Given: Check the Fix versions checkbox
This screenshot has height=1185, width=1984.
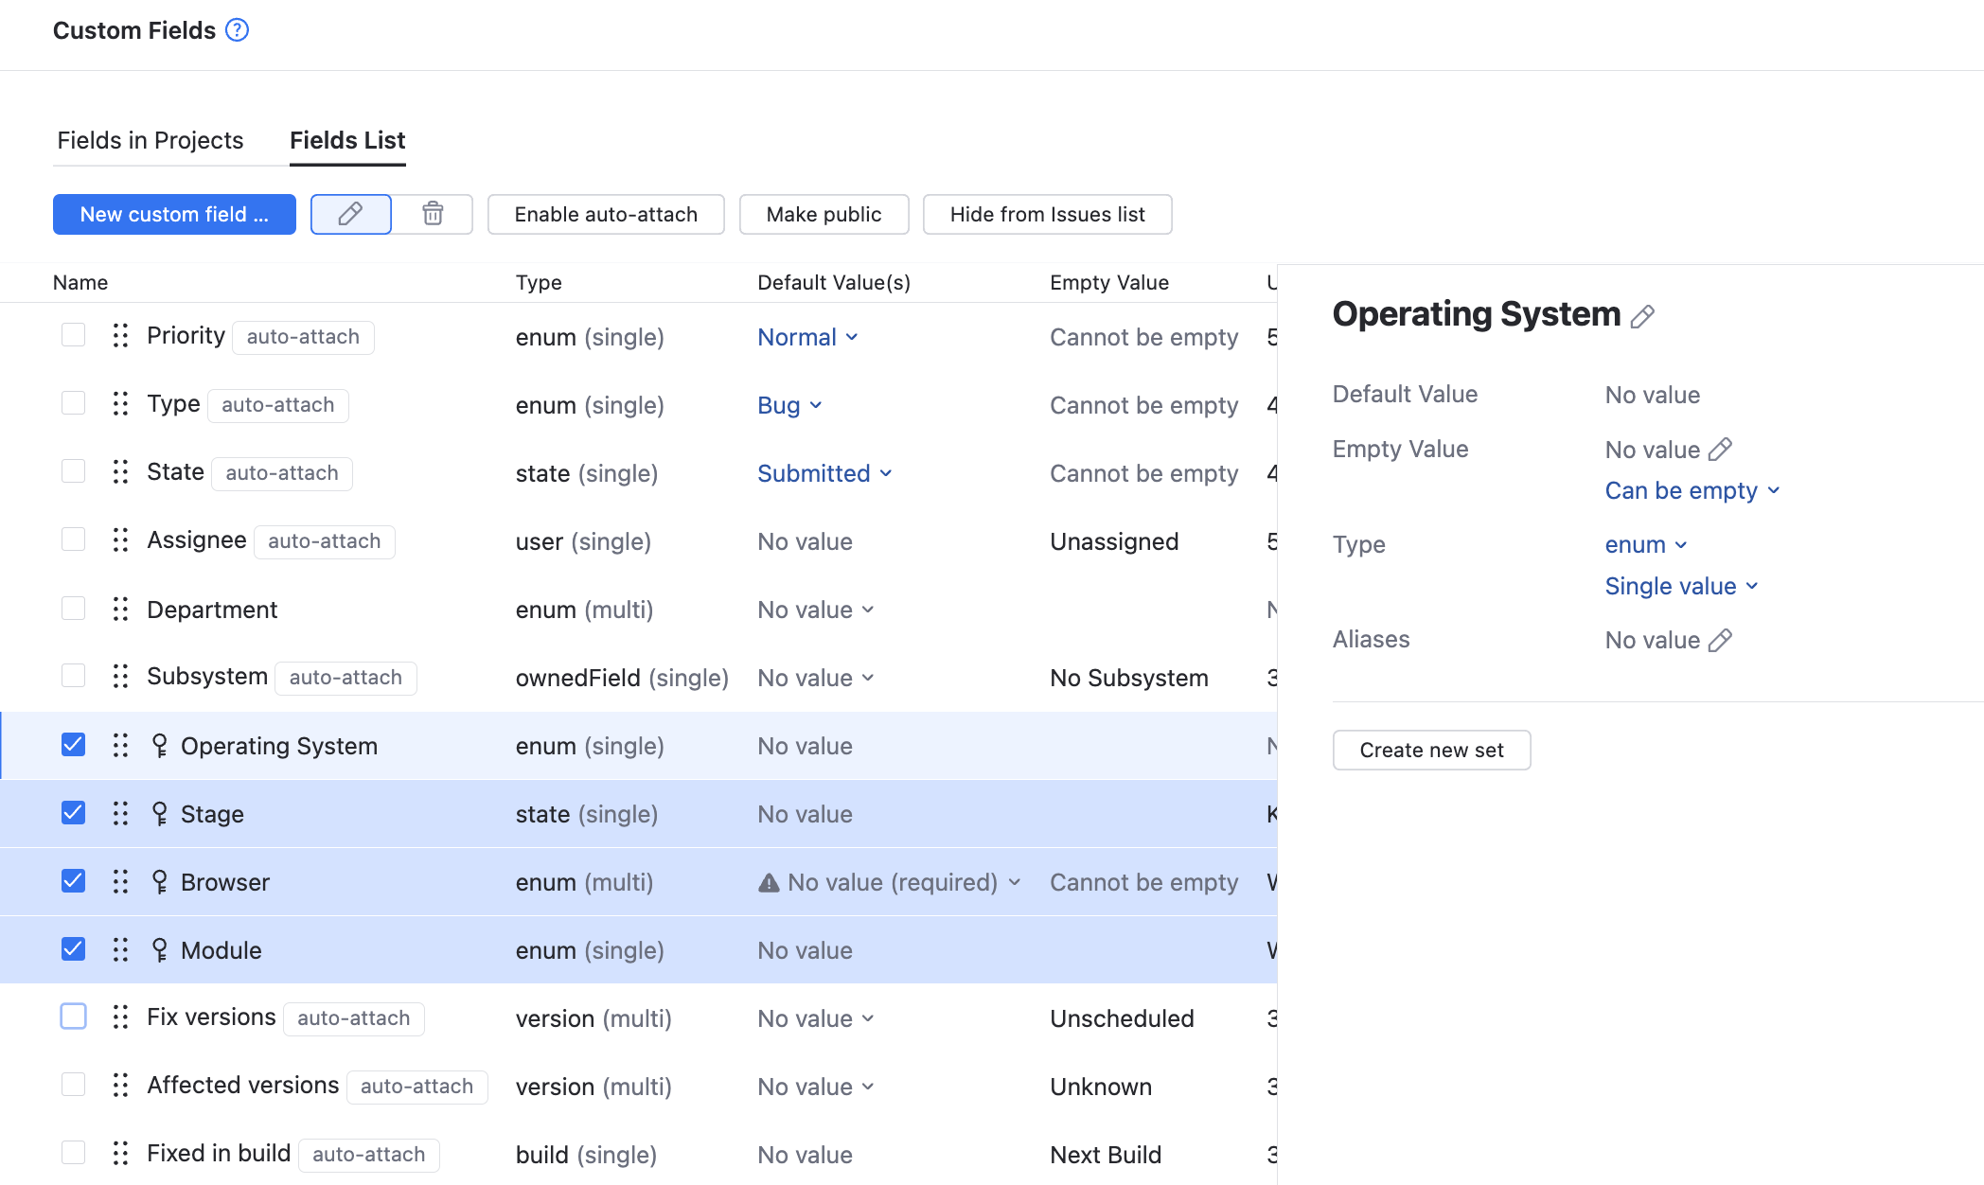Looking at the screenshot, I should click(73, 1017).
